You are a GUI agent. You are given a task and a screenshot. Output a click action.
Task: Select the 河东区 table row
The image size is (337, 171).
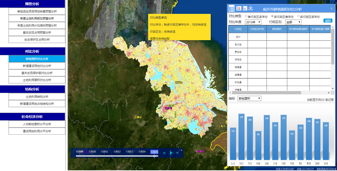[x=280, y=59]
